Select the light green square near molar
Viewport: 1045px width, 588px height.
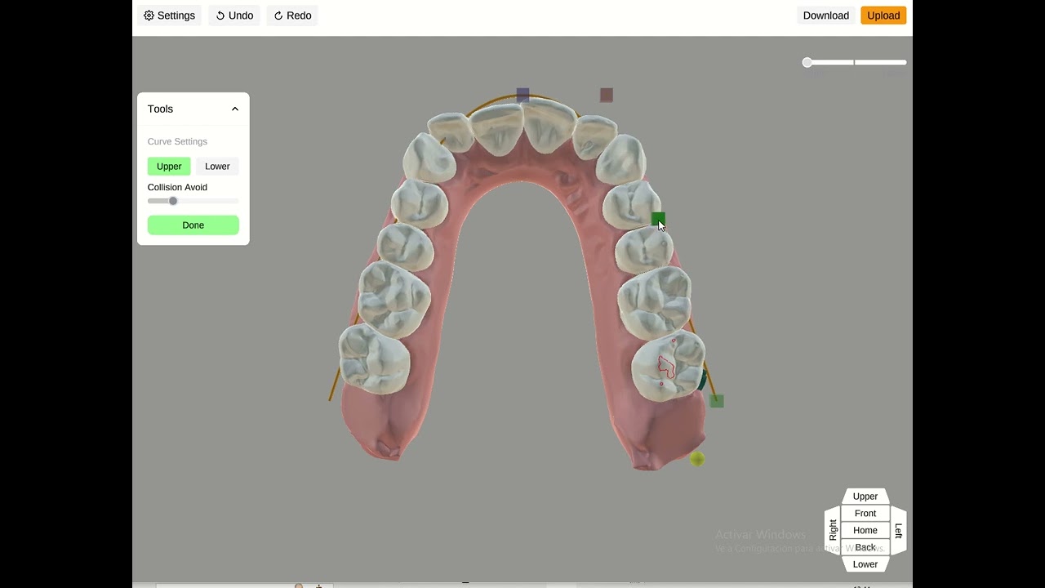717,401
